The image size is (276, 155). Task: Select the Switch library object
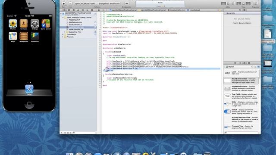[x=241, y=112]
